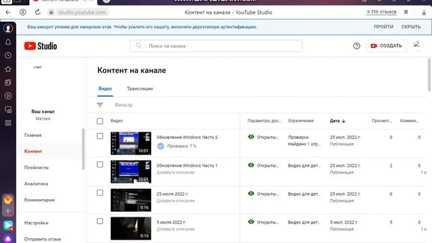Go back with the browser back arrow

point(8,12)
